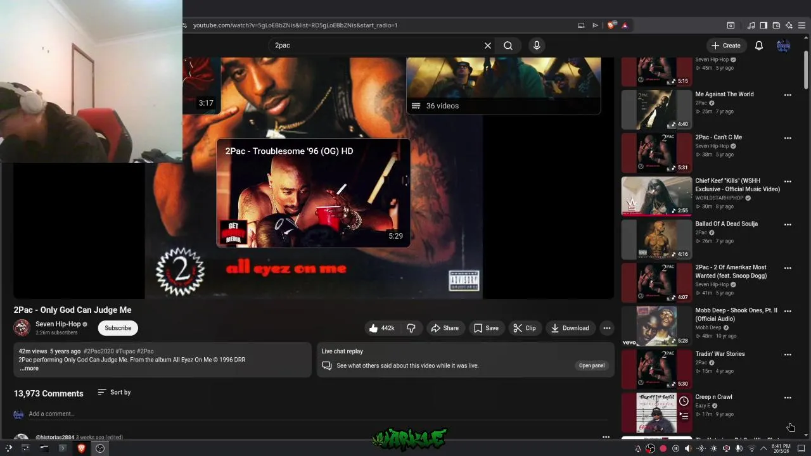Open the Wi-Fi network tray icon
This screenshot has width=811, height=456.
[x=751, y=448]
